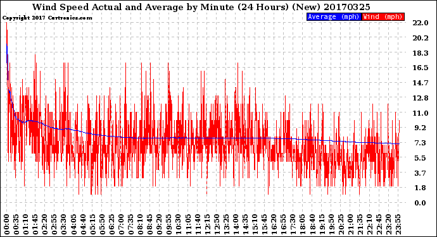Click the 04:05 time axis label

73,224
